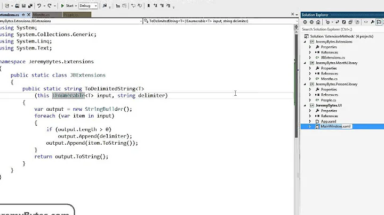Toggle a bookmark on the current line

pyautogui.click(x=148, y=6)
